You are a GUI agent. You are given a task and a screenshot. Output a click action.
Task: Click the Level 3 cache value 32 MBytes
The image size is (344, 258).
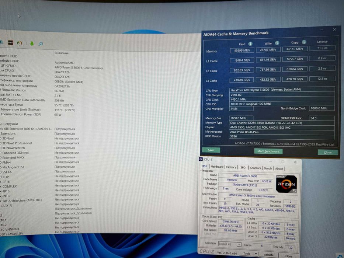(x=271, y=237)
